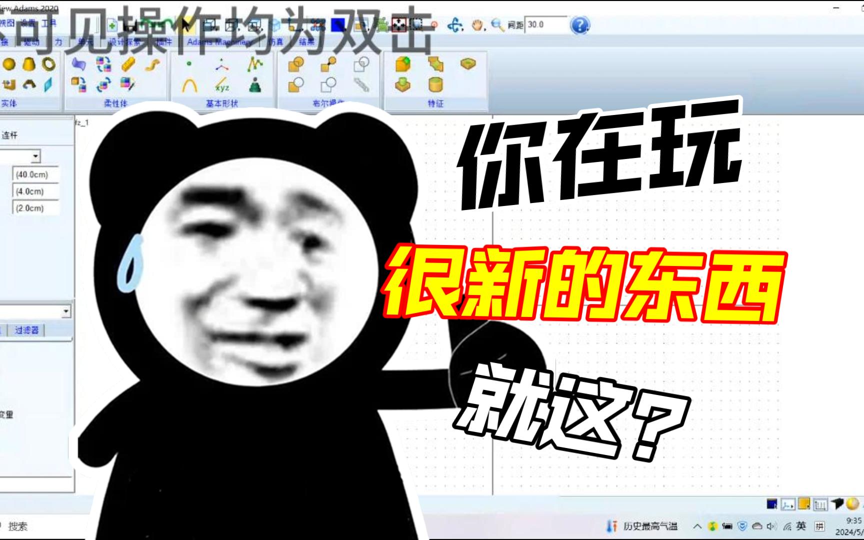Select the sphere solid tool

[x=9, y=64]
